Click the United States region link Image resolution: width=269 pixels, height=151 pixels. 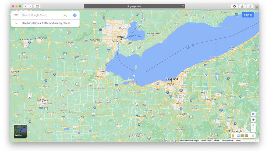pos(206,141)
